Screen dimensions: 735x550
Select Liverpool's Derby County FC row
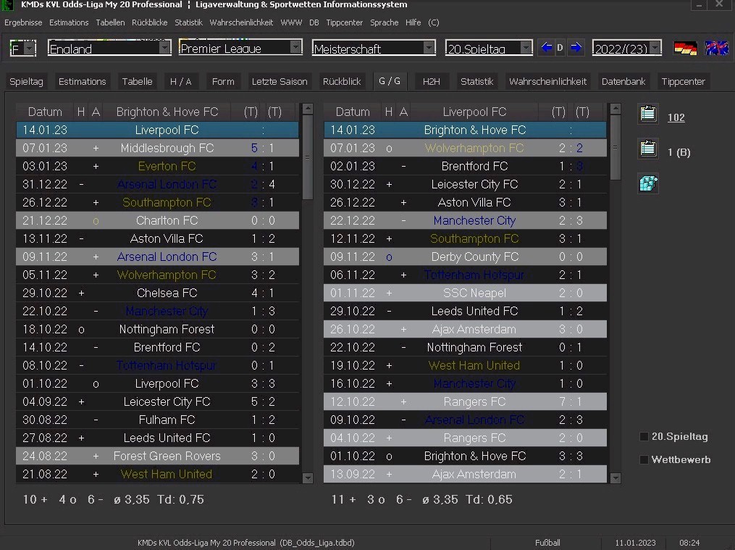465,257
